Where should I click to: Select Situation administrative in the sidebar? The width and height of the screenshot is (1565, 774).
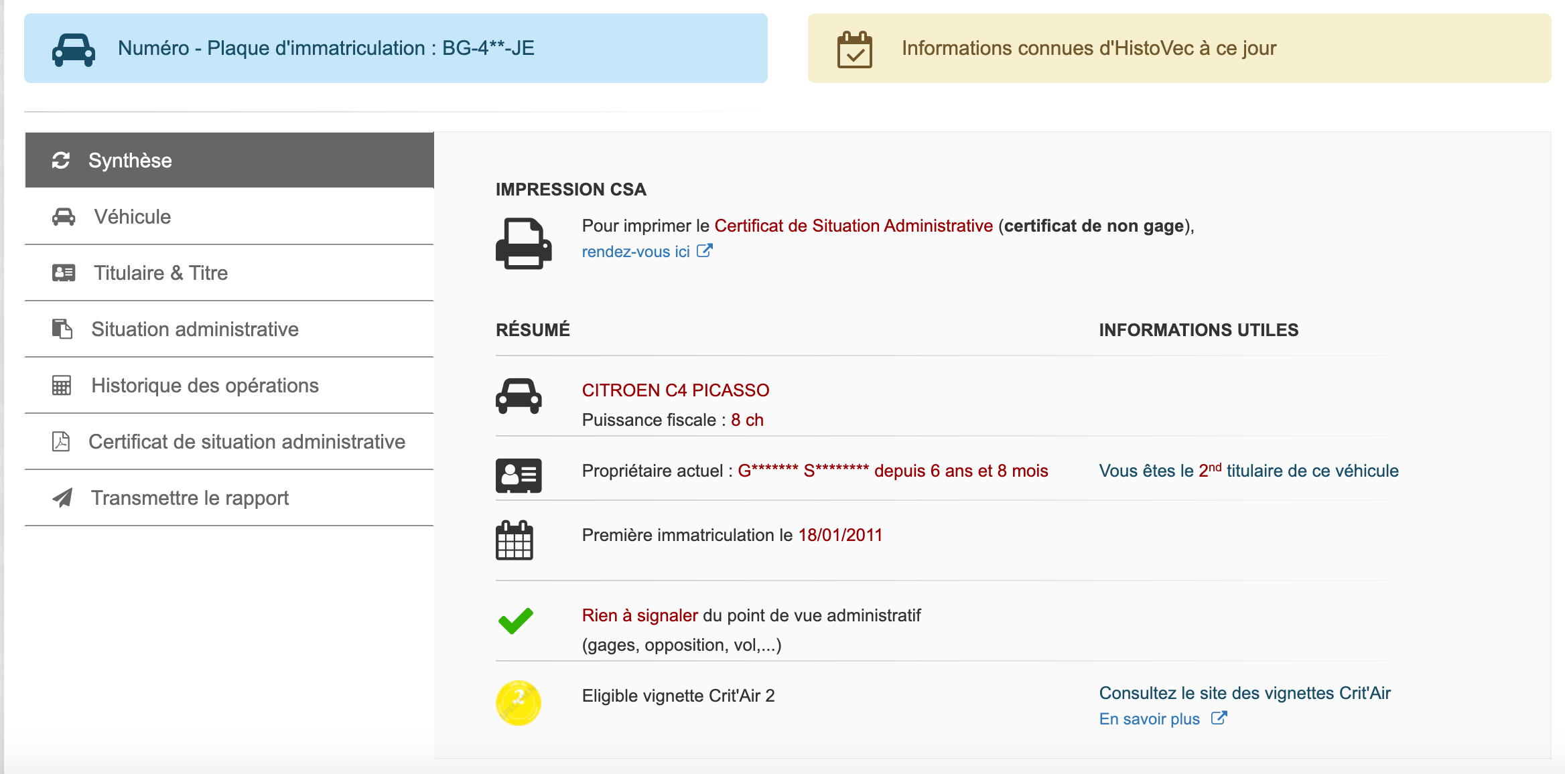tap(229, 329)
